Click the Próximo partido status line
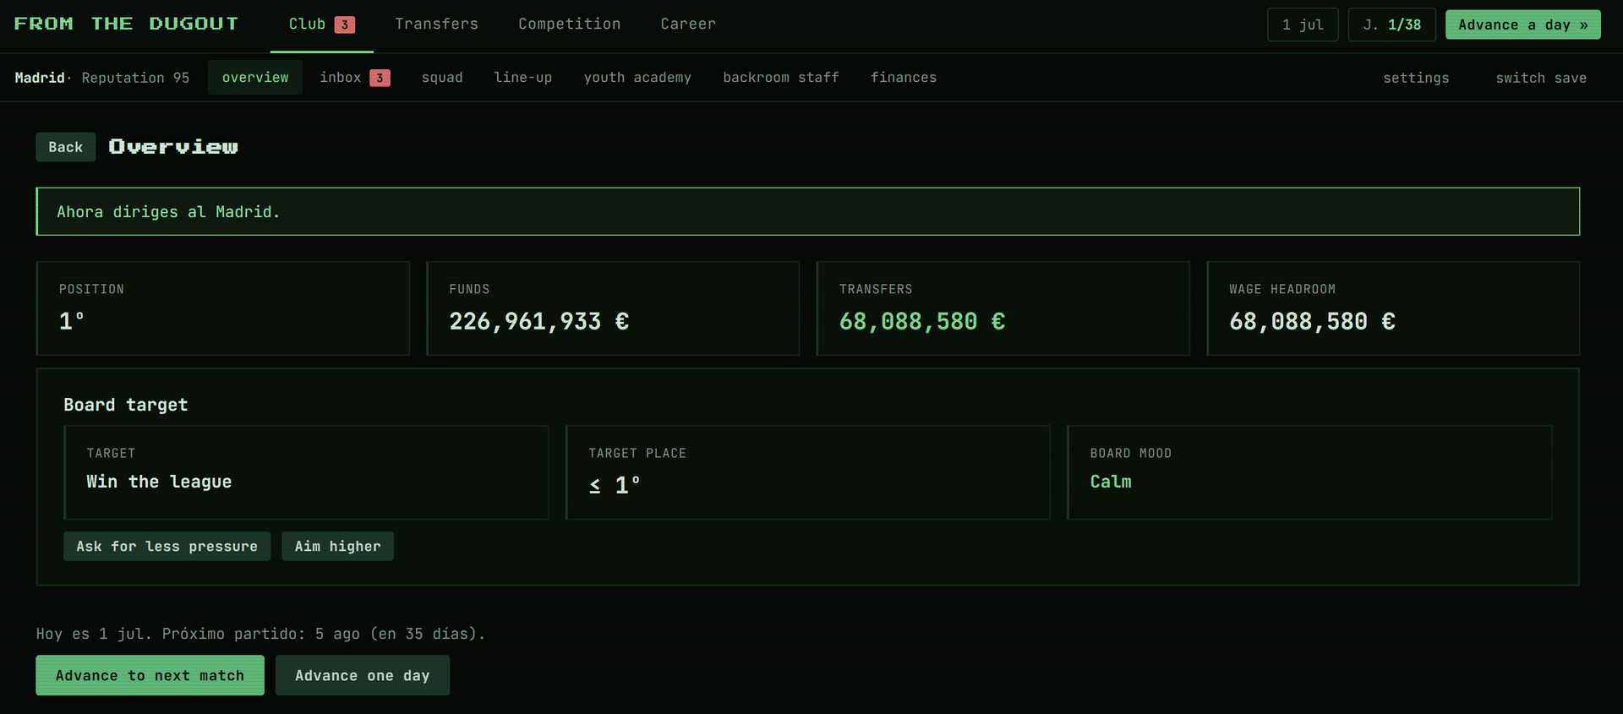Viewport: 1623px width, 714px height. click(260, 634)
